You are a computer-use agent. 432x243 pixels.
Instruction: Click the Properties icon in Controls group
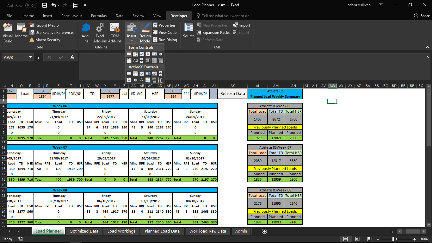[164, 25]
